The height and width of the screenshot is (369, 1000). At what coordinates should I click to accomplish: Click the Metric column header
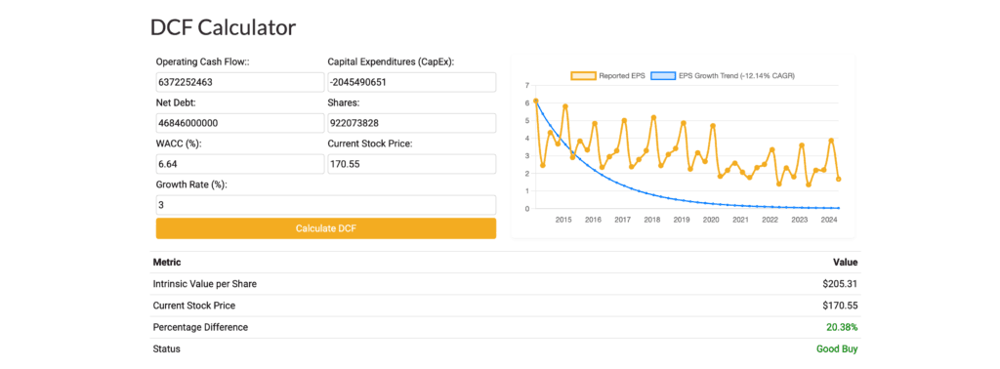[167, 262]
